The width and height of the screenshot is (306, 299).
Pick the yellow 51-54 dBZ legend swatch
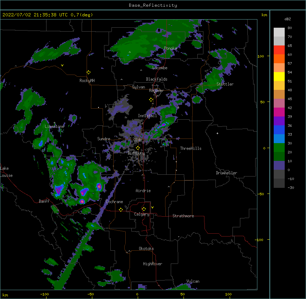tap(279, 77)
